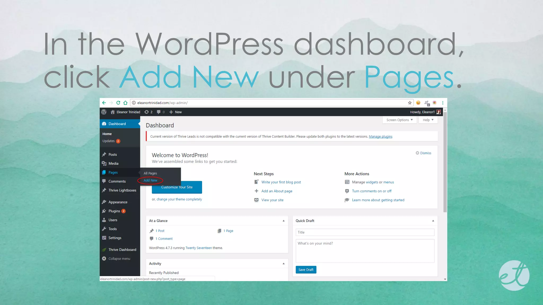Collapse the At a Glance panel
543x305 pixels.
[x=283, y=221]
